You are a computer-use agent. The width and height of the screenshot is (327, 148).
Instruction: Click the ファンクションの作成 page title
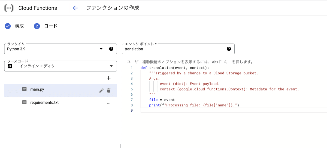tap(113, 8)
